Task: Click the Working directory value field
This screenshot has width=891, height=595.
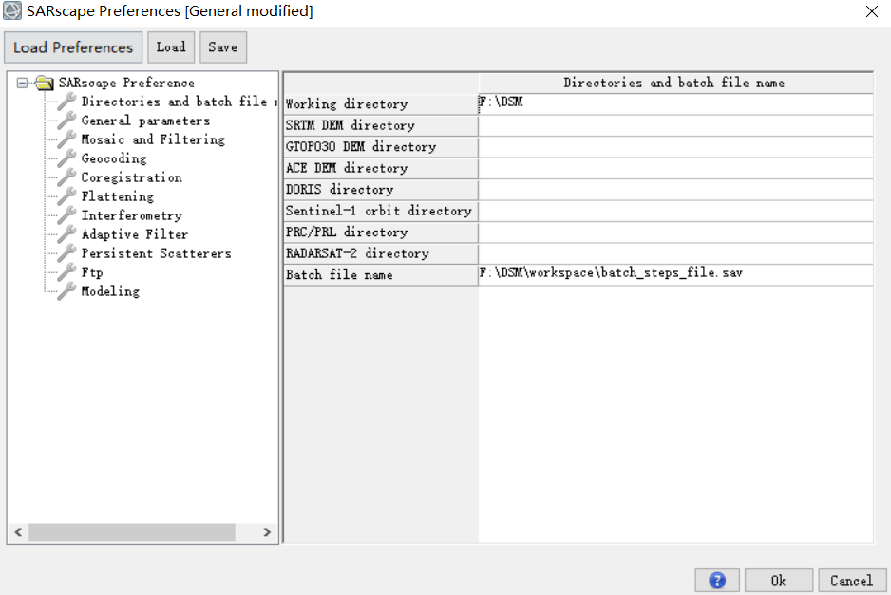Action: coord(675,103)
